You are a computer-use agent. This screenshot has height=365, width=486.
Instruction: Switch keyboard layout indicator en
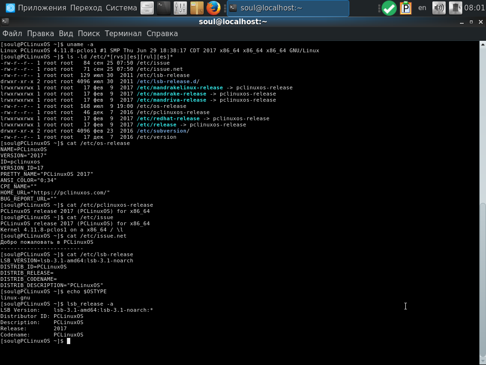[422, 8]
